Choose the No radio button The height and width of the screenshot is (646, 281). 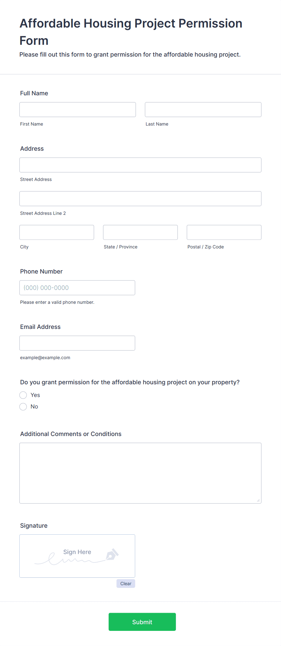pyautogui.click(x=23, y=407)
